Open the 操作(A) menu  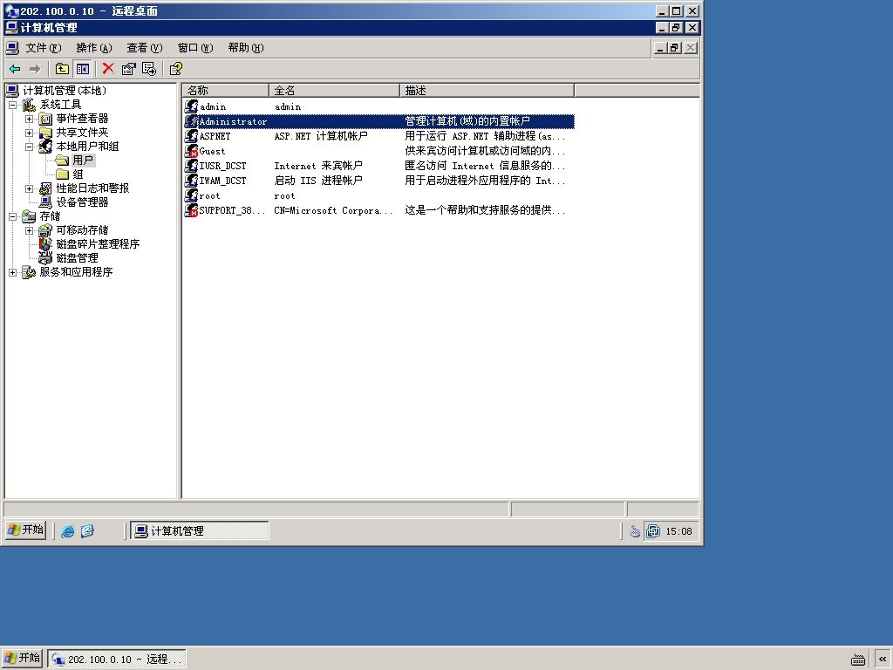coord(94,48)
